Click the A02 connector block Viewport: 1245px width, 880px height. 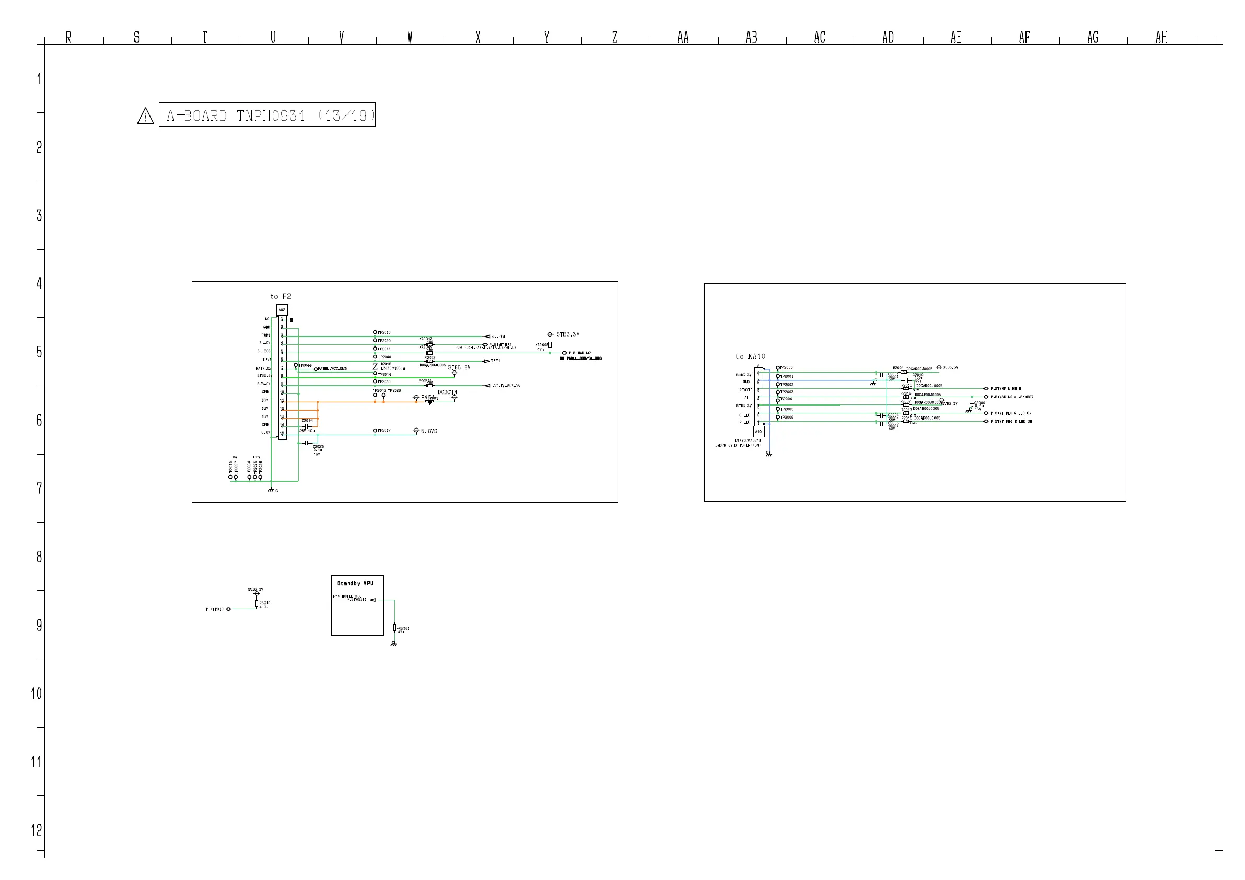282,310
